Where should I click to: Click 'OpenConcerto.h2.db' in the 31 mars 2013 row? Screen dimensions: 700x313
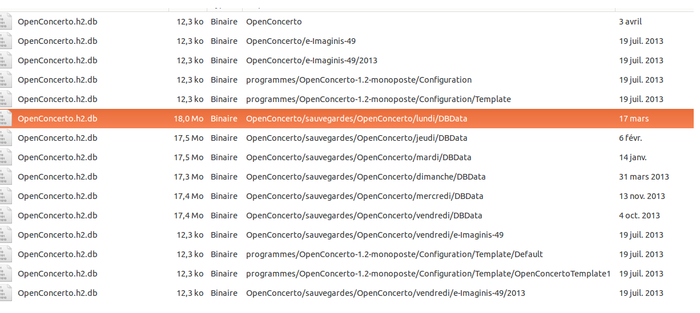coord(58,177)
